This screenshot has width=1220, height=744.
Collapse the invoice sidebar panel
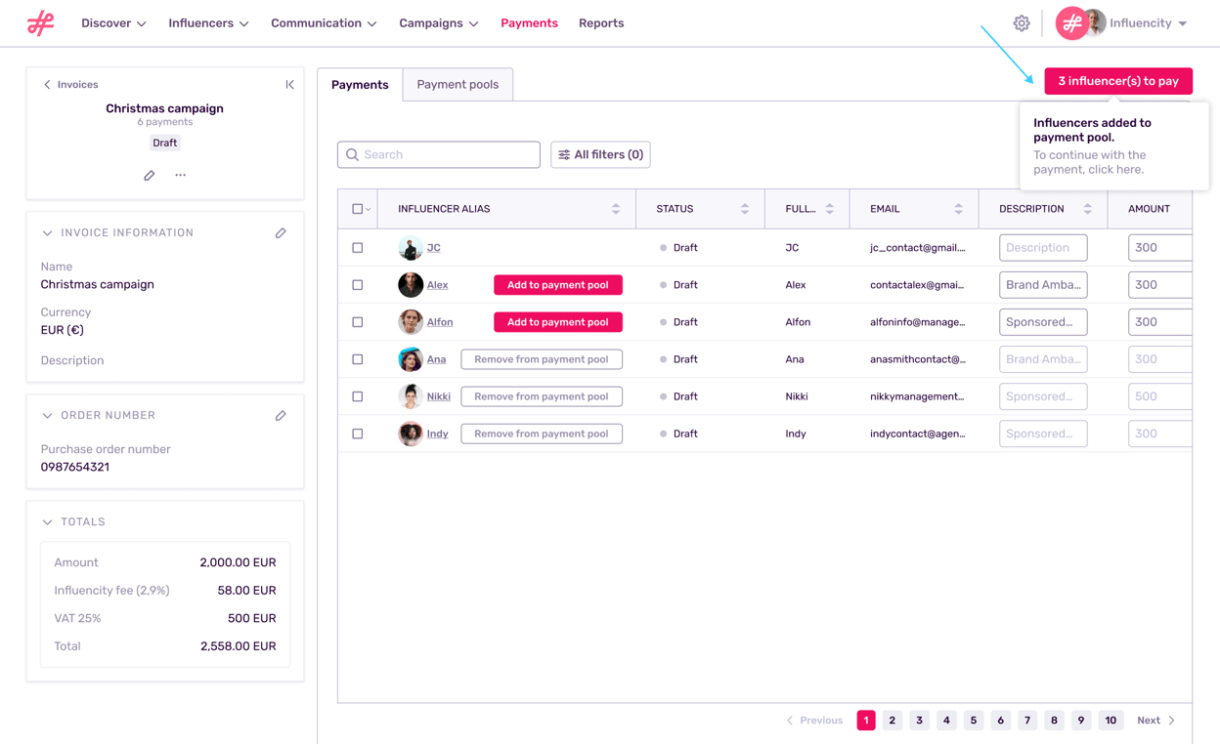coord(289,85)
